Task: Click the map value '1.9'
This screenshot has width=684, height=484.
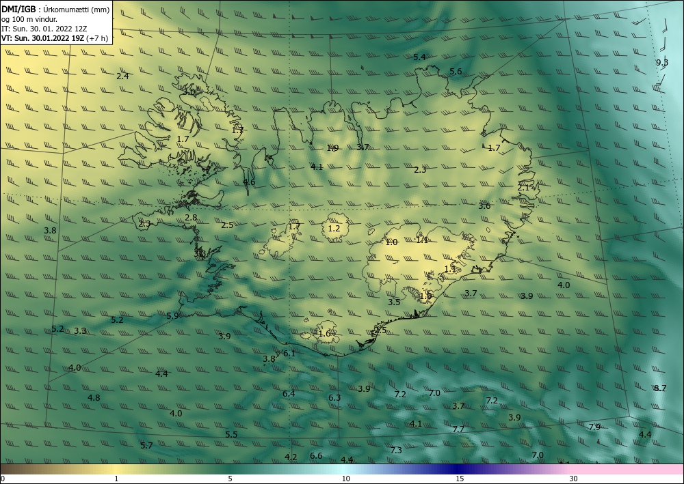Action: [x=332, y=148]
